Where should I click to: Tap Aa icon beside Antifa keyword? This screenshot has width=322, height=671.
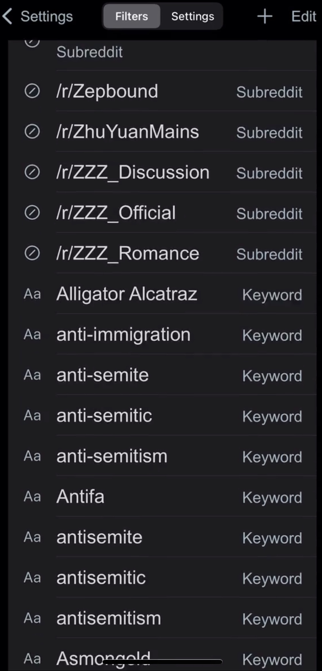coord(32,497)
